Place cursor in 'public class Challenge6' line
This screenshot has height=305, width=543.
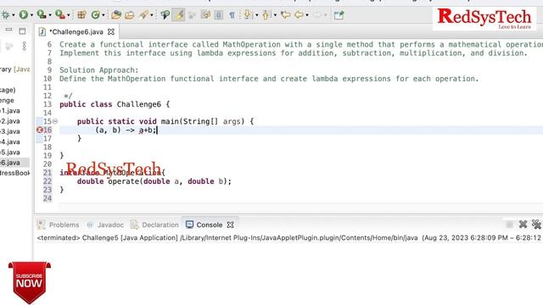click(x=115, y=104)
